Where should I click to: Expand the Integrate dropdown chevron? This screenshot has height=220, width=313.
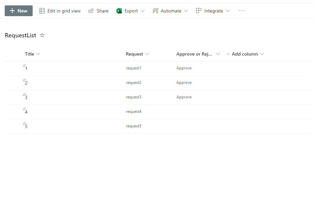228,11
